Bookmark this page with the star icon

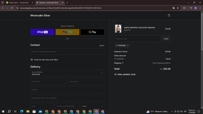(x=178, y=8)
